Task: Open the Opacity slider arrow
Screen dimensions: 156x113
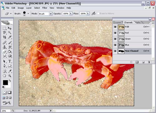Action: 71,13
